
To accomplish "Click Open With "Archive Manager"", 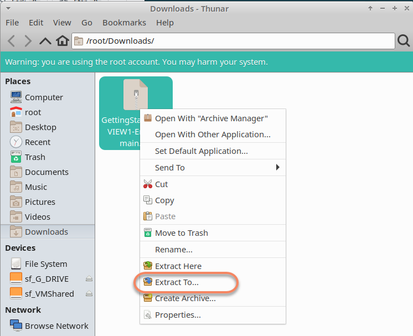I will point(213,118).
